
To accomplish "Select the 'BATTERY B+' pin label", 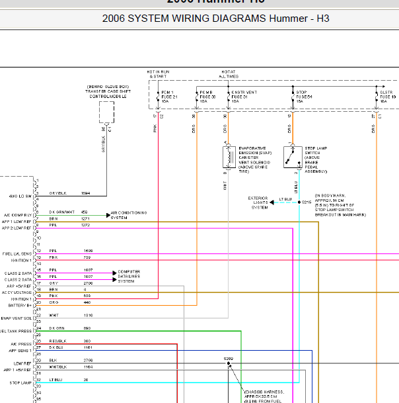I will tap(20, 306).
